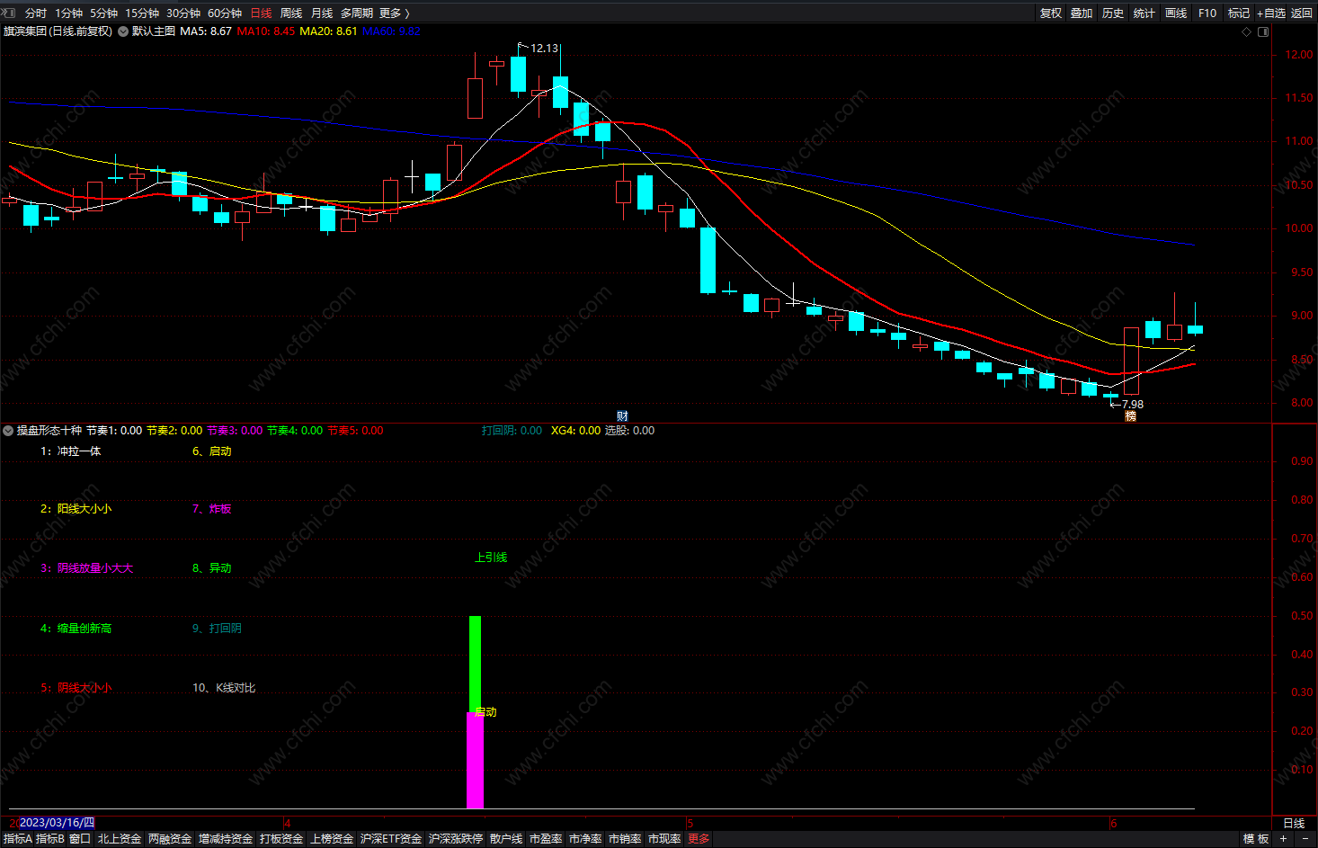Select 上榜资金 indicator
Screen dimensions: 1318x848
pyautogui.click(x=332, y=838)
